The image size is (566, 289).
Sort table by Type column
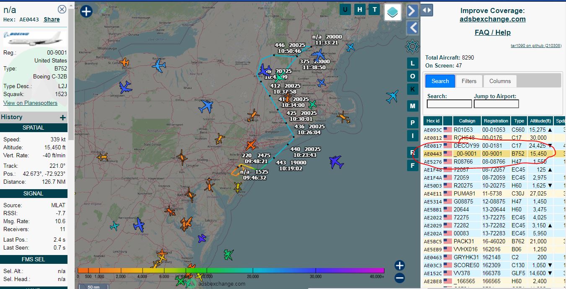click(519, 121)
